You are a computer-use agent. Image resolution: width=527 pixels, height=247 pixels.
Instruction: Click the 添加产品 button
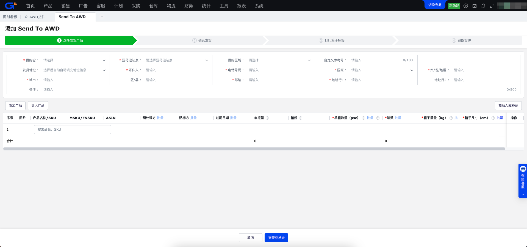[x=15, y=106]
